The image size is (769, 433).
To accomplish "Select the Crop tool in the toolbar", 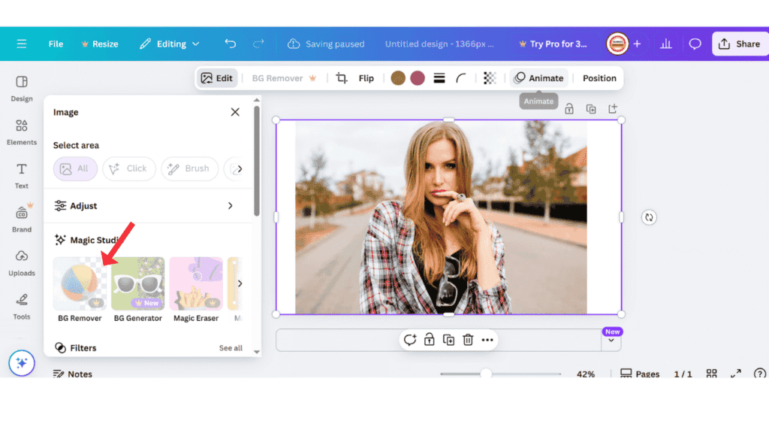I will (x=340, y=77).
